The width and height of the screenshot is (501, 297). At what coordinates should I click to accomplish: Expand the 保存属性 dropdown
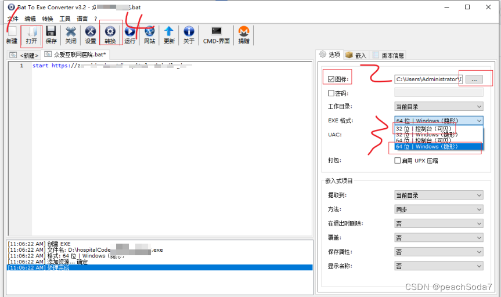[x=439, y=252]
